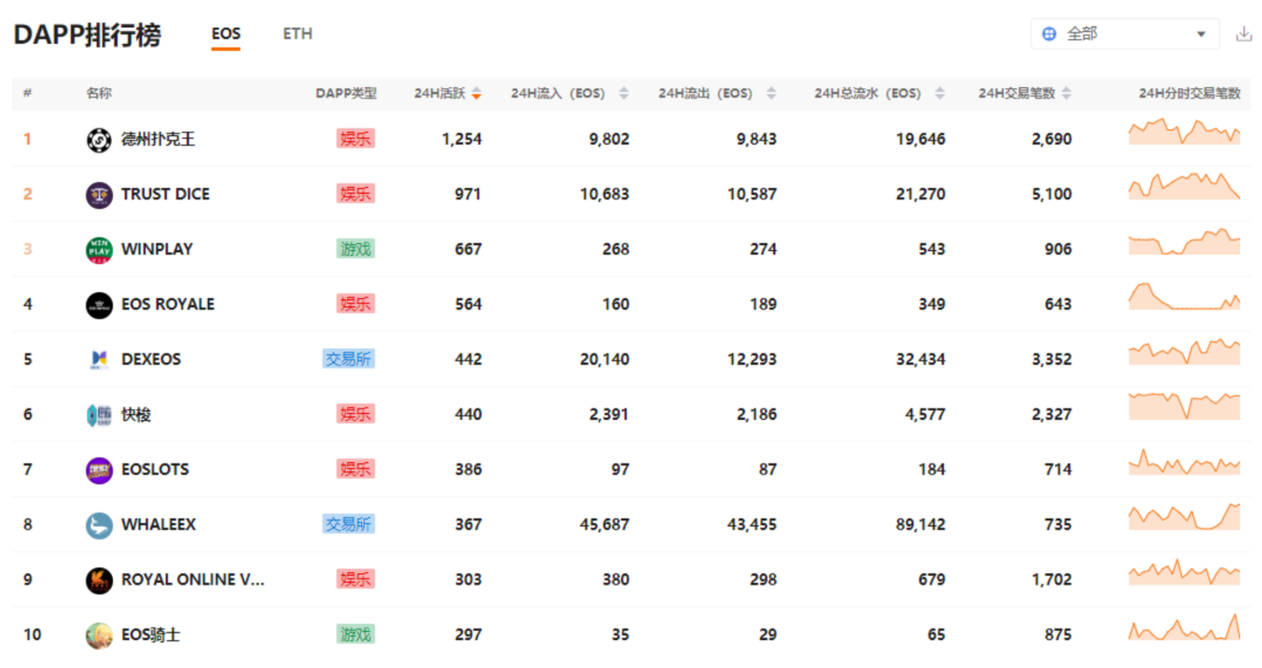Screen dimensions: 1262x668
Task: Click the DEXEOS exchange logo
Action: (x=99, y=360)
